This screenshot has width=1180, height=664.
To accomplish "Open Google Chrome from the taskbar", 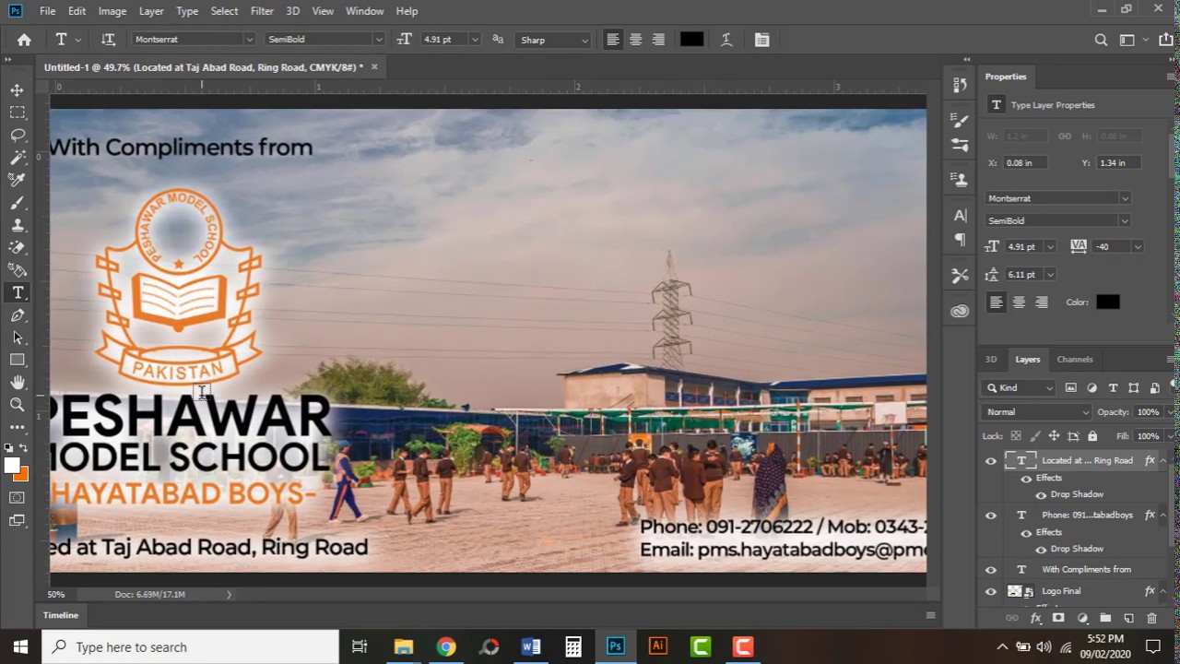I will 446,646.
